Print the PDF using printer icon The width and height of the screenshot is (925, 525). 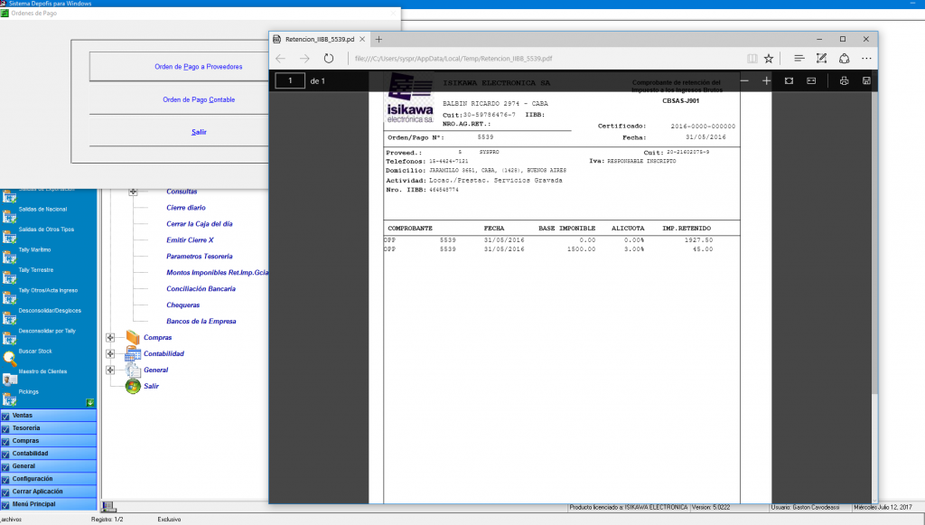click(x=844, y=81)
